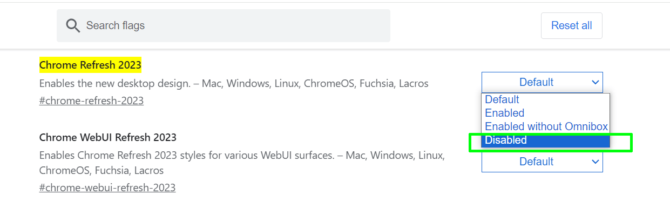670x201 pixels.
Task: Click the 'Enables the new desktop design' description
Action: pyautogui.click(x=234, y=84)
